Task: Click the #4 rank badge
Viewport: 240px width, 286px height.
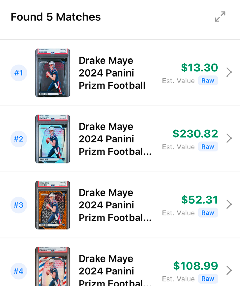Action: click(19, 271)
